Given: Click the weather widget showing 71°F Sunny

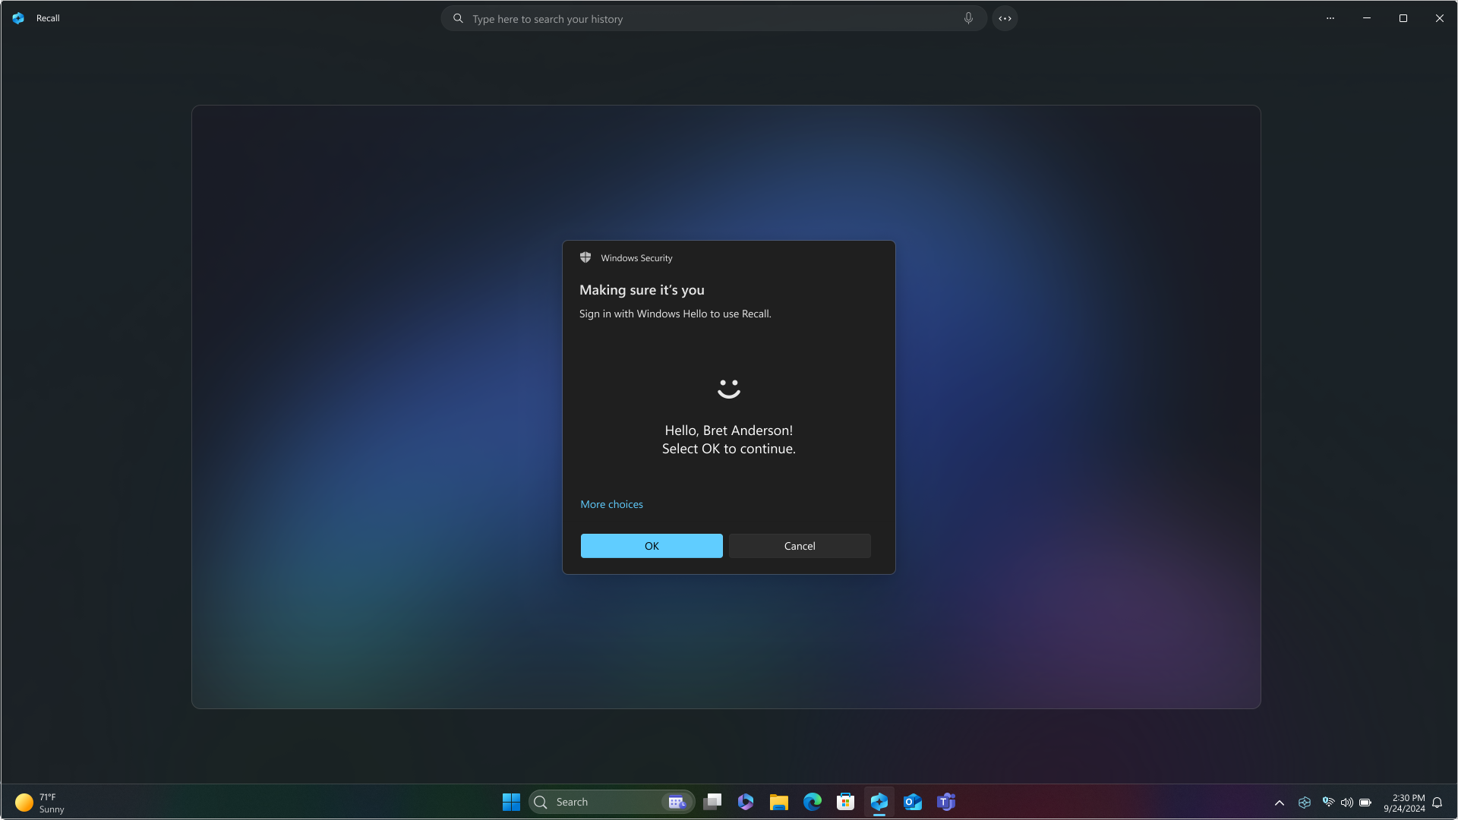Looking at the screenshot, I should pos(38,802).
